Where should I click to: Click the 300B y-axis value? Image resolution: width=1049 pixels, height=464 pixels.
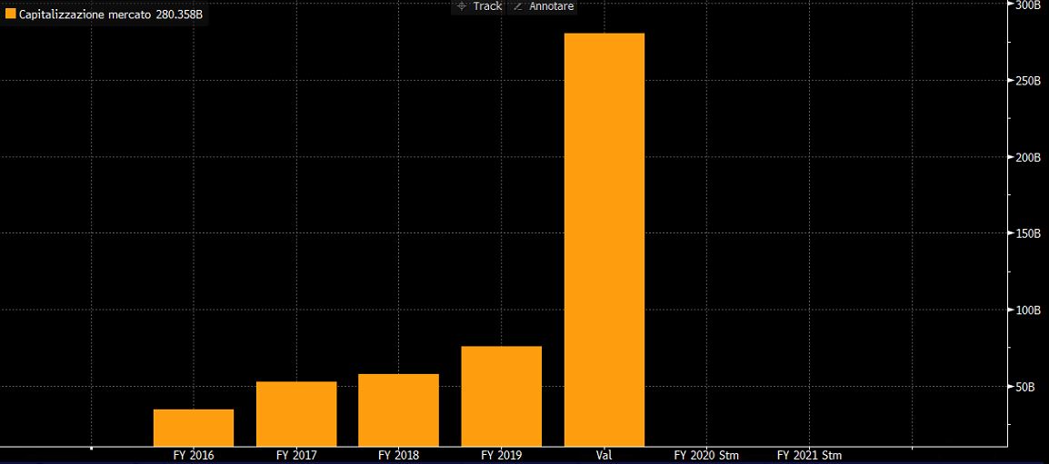click(x=1027, y=5)
